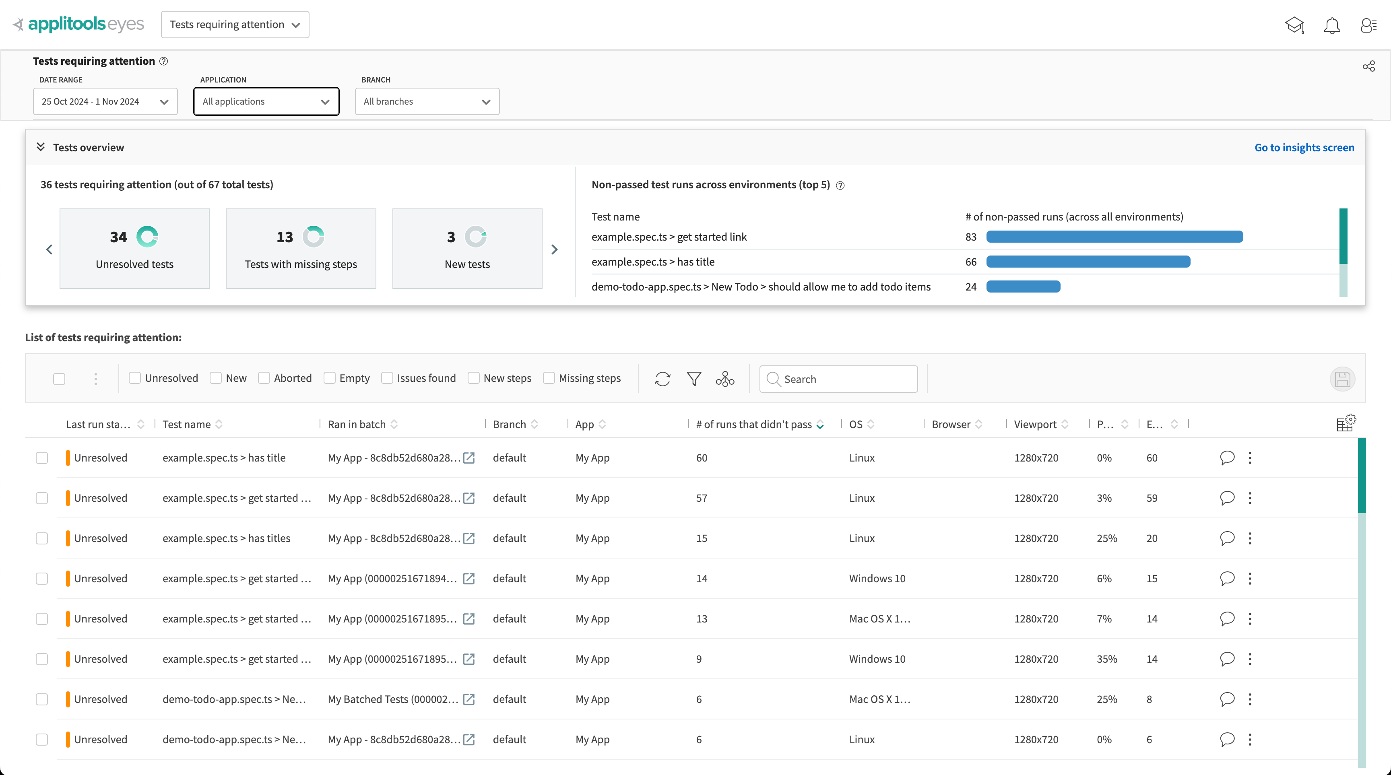This screenshot has width=1391, height=775.
Task: Open batch link icon for has title row
Action: coord(469,458)
